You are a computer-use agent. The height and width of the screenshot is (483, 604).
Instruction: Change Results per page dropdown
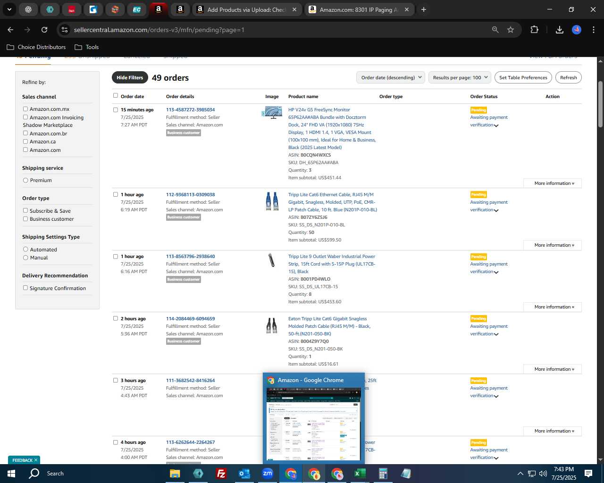[x=460, y=78]
